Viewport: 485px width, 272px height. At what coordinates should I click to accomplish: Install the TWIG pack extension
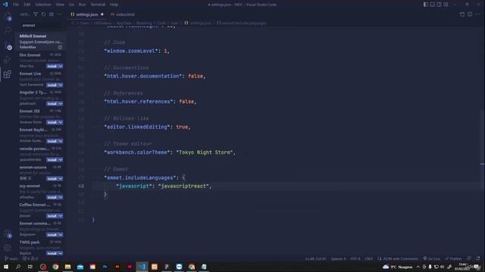pos(52,253)
